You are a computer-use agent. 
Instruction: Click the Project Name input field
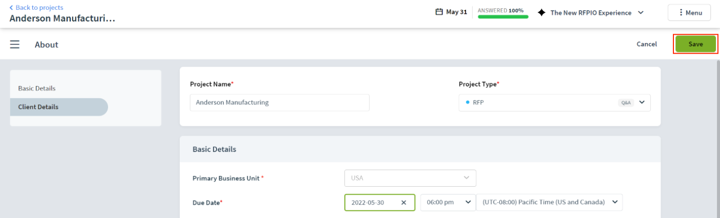pos(280,102)
